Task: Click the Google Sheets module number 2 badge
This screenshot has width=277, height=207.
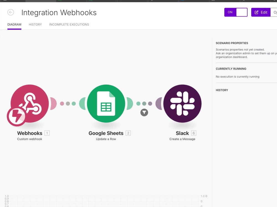Action: [x=128, y=133]
